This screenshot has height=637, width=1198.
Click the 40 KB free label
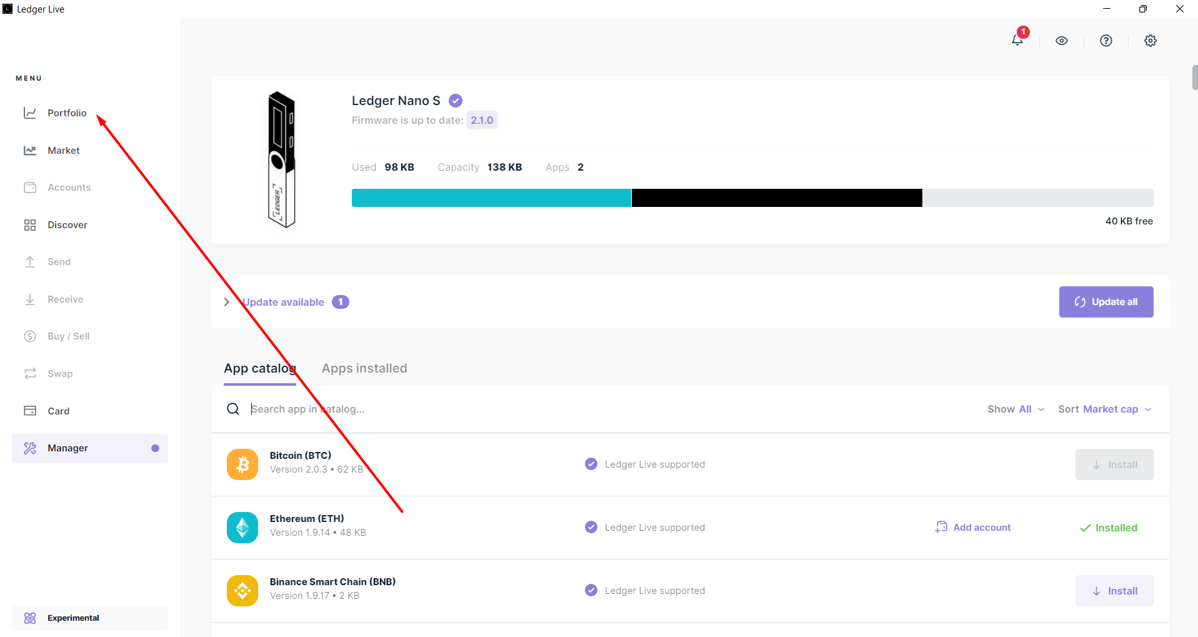point(1129,221)
